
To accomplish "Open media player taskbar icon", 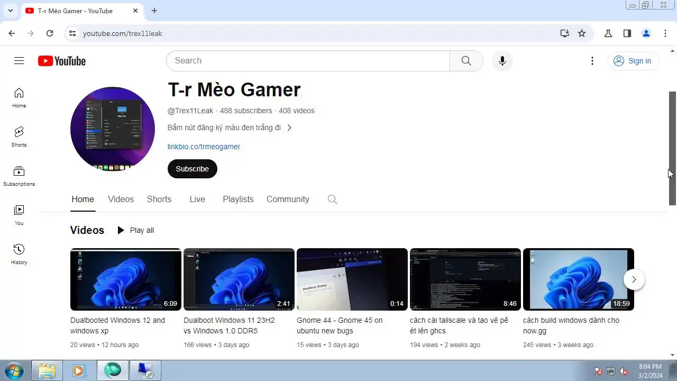I will (79, 371).
